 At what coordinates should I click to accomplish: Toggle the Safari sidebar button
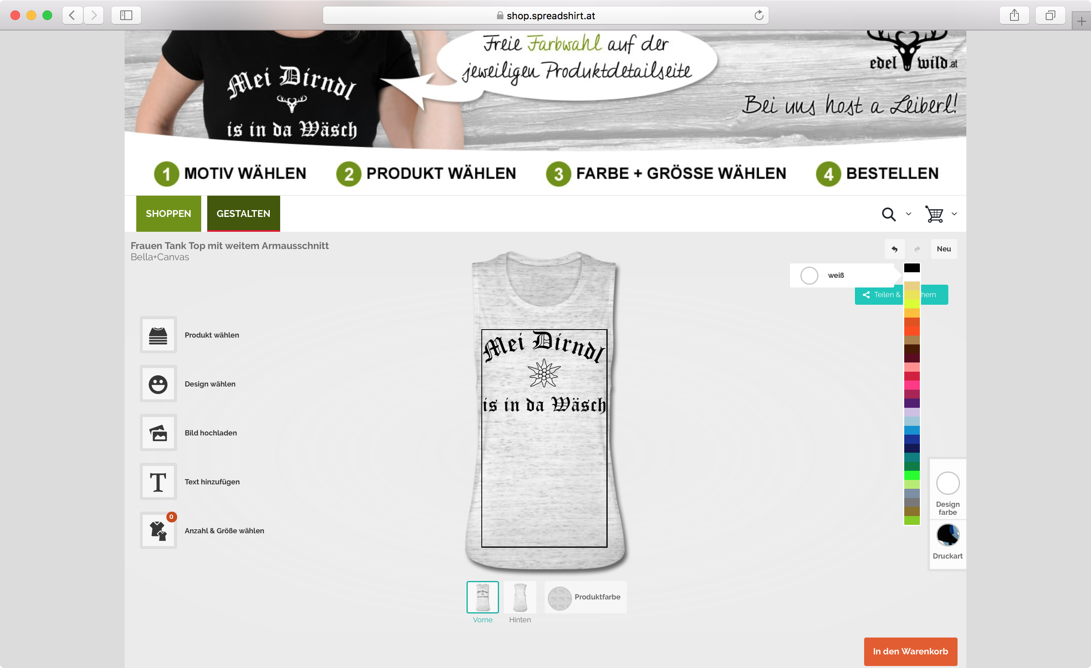126,16
